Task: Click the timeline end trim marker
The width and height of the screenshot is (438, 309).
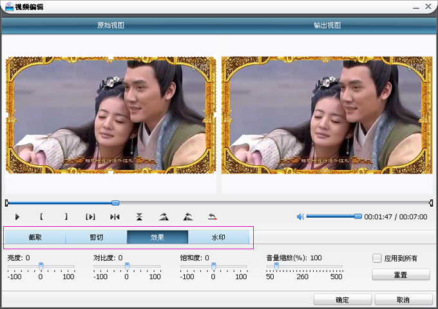Action: click(431, 203)
